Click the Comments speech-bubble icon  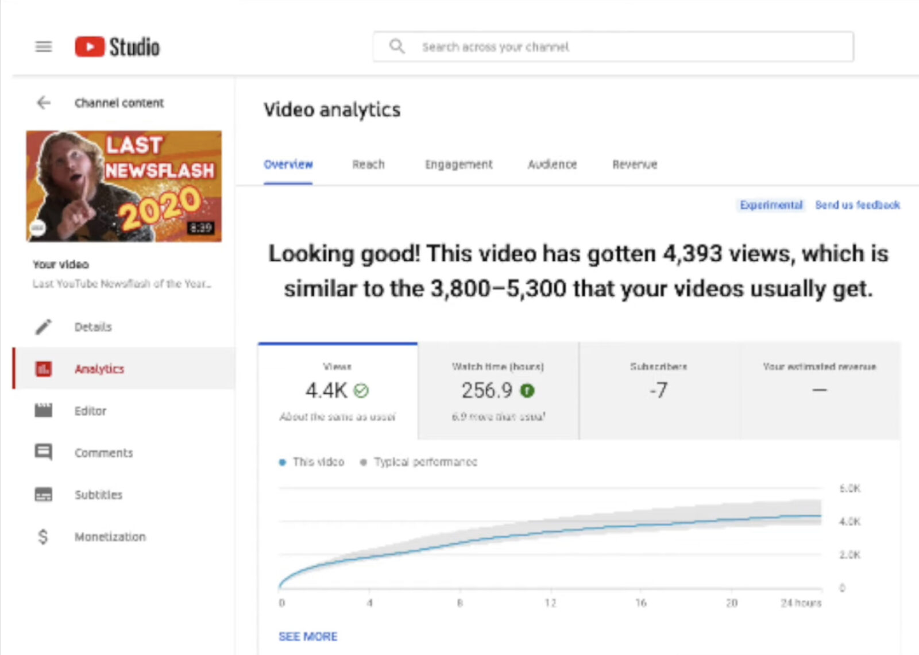click(43, 452)
